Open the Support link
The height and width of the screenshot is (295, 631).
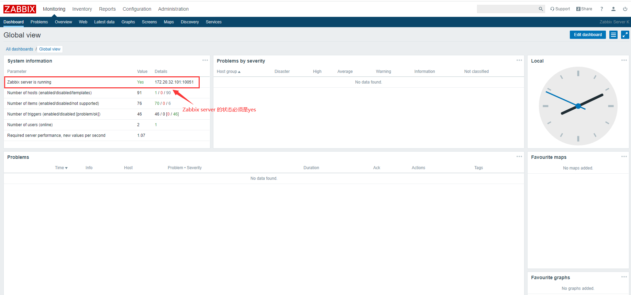pyautogui.click(x=560, y=9)
